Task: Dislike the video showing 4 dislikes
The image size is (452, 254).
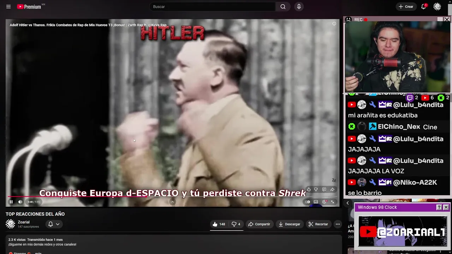Action: coord(236,224)
